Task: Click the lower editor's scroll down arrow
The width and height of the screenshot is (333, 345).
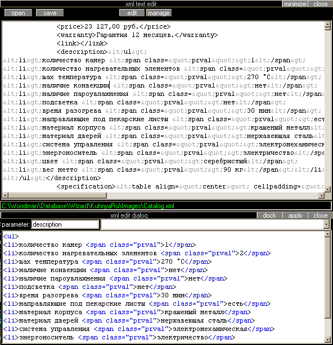Action: pyautogui.click(x=327, y=339)
